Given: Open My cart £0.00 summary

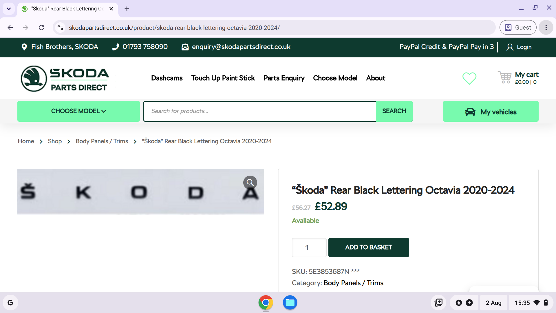Looking at the screenshot, I should [526, 78].
